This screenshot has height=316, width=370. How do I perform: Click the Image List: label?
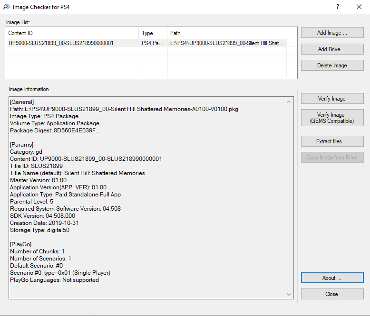click(x=18, y=22)
